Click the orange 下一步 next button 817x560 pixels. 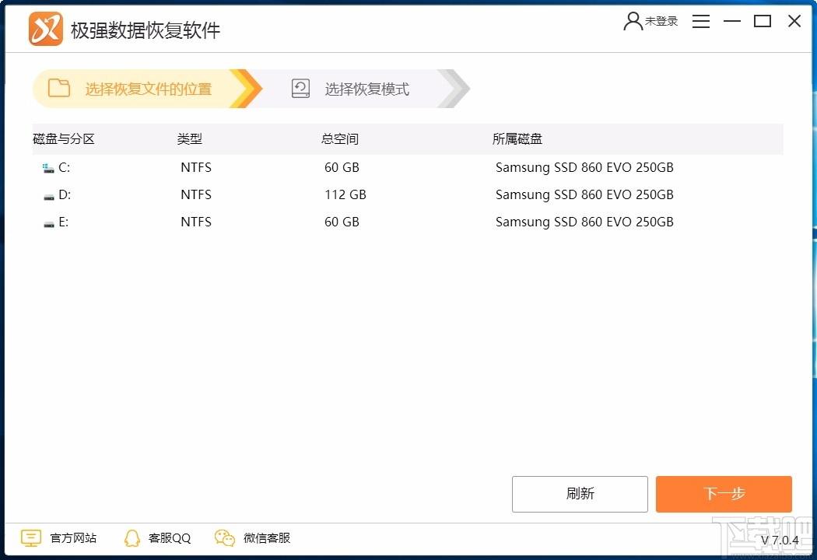[x=724, y=494]
